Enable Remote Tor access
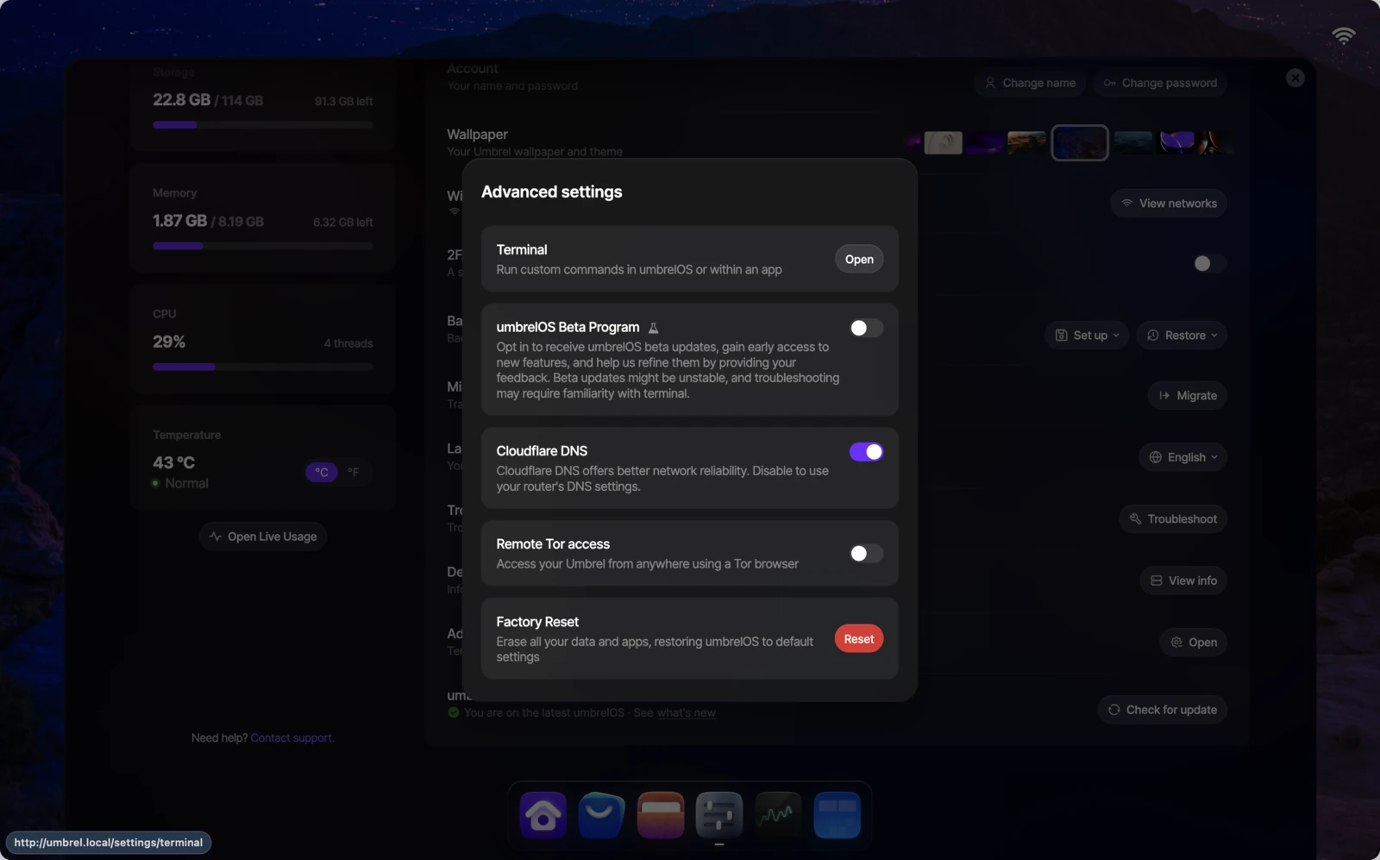Viewport: 1380px width, 860px height. (866, 553)
